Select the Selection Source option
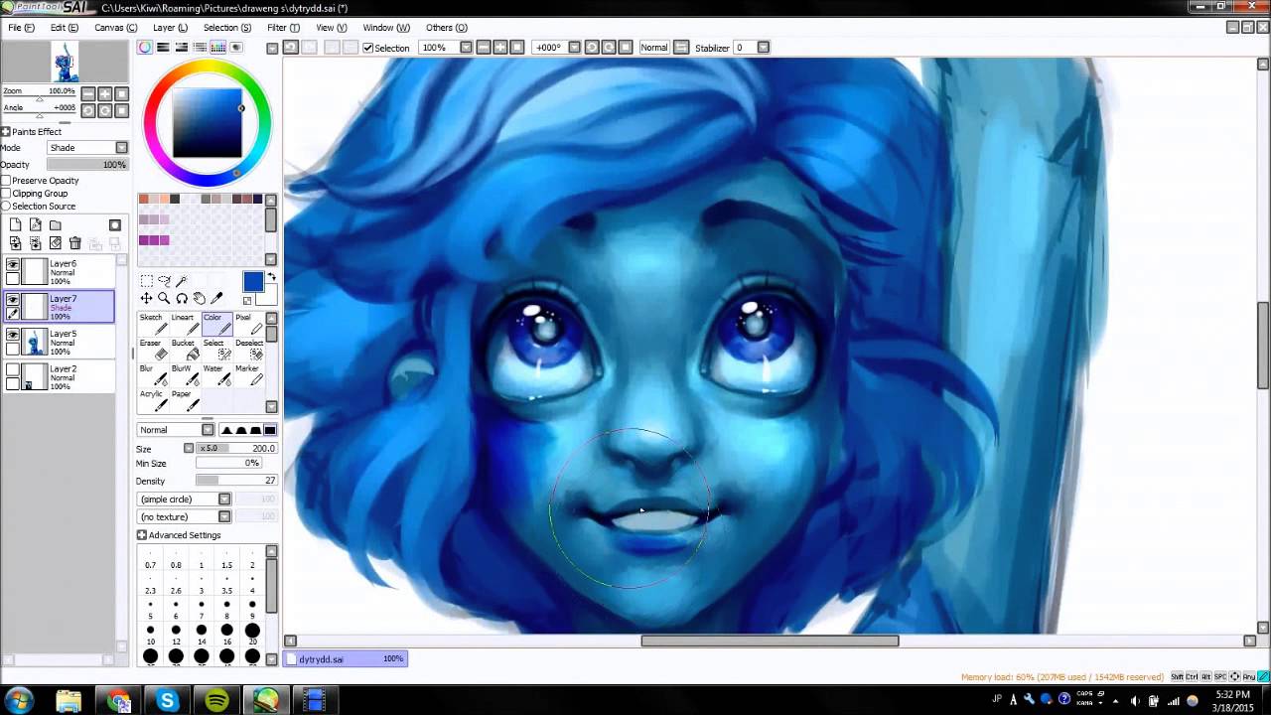1271x715 pixels. tap(6, 207)
